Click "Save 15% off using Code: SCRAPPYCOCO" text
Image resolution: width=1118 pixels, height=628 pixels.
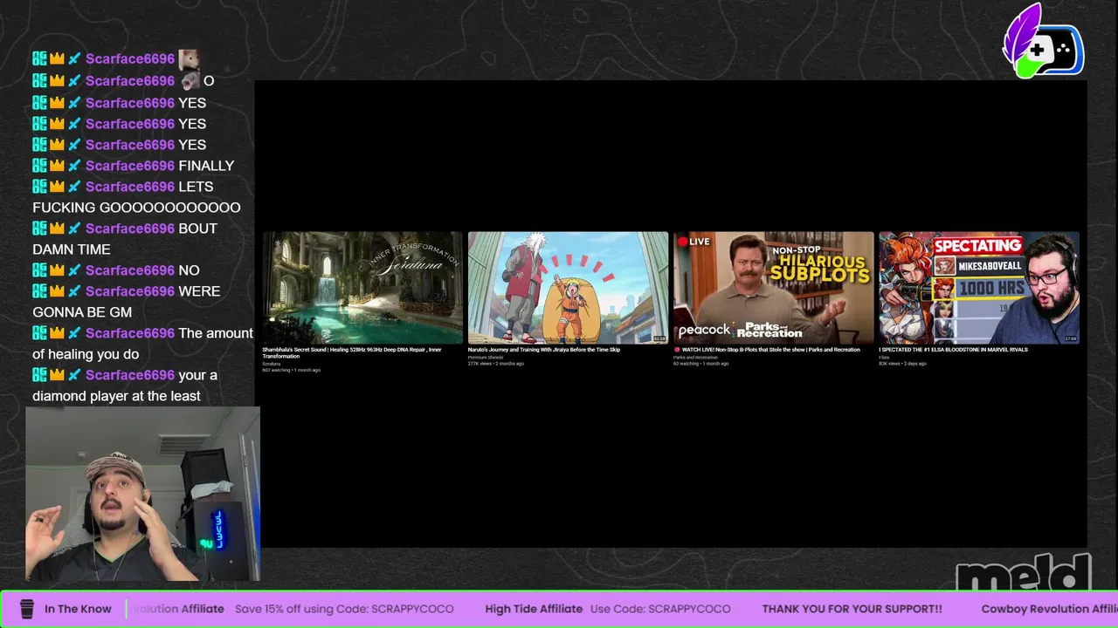[344, 609]
